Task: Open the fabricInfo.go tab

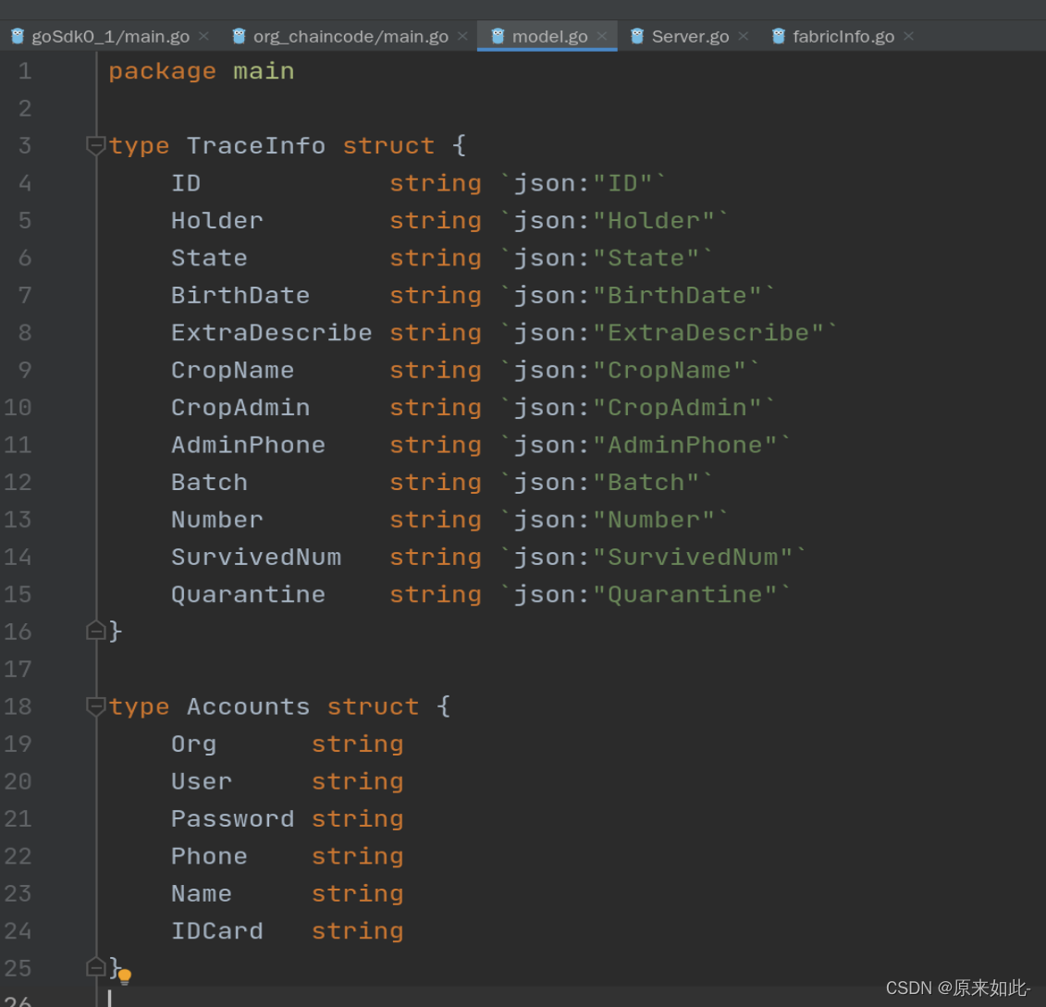Action: (x=843, y=36)
